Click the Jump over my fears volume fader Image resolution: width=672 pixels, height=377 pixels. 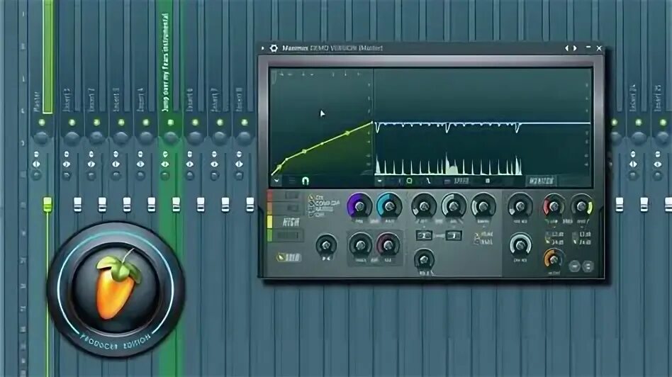point(176,204)
